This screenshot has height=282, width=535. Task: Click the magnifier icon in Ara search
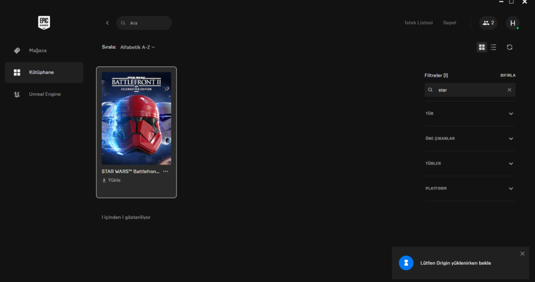[123, 23]
